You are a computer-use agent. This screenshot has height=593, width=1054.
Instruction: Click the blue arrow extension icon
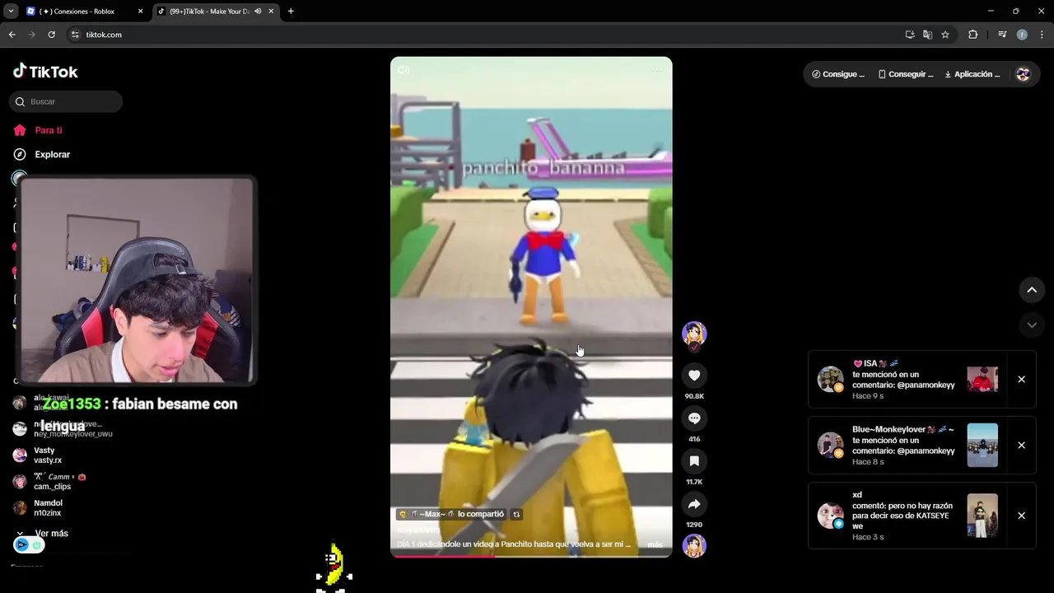pyautogui.click(x=22, y=544)
